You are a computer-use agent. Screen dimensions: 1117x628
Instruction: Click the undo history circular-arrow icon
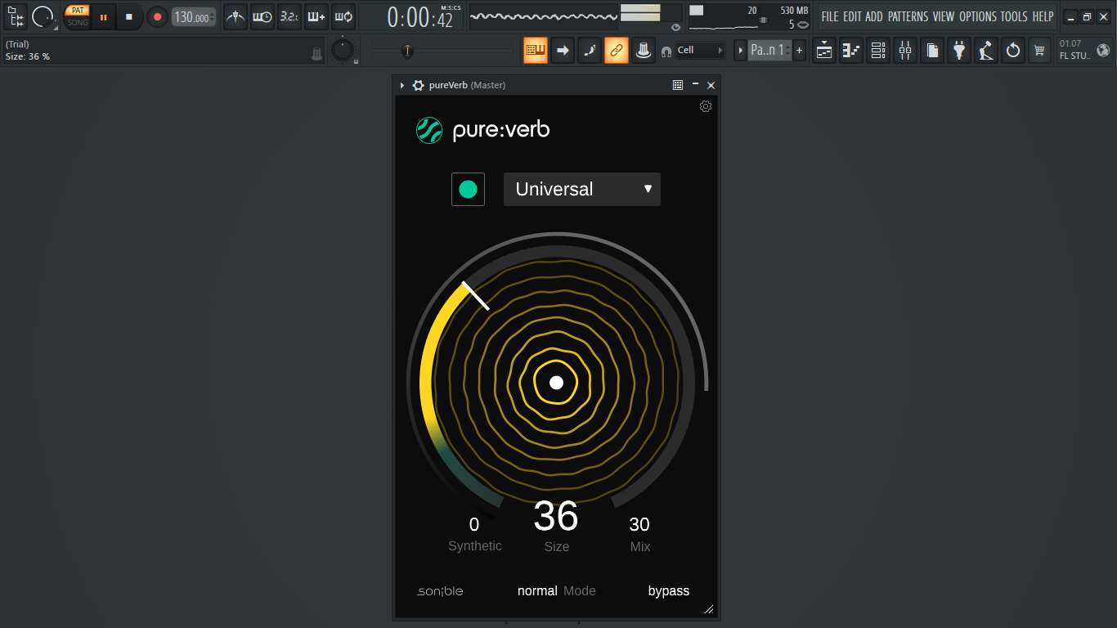coord(1013,50)
